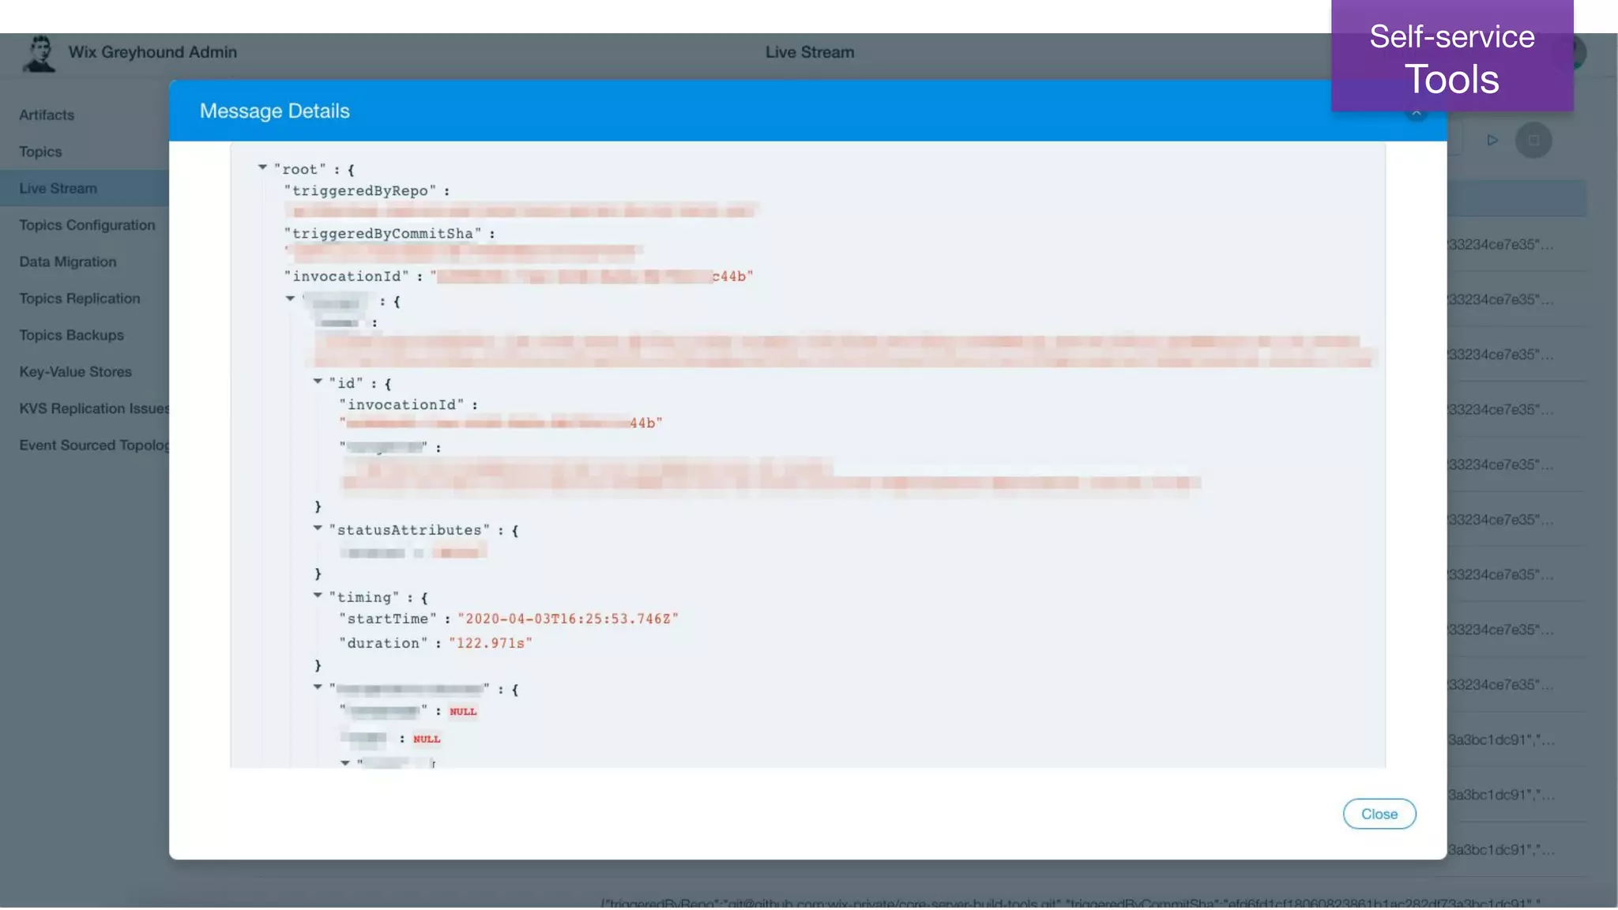Open Topics in the sidebar
Image resolution: width=1618 pixels, height=910 pixels.
(x=40, y=152)
